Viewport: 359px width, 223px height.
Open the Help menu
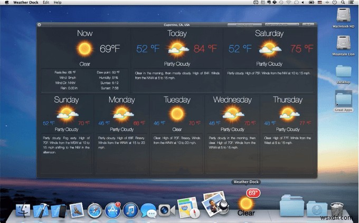(58, 2)
